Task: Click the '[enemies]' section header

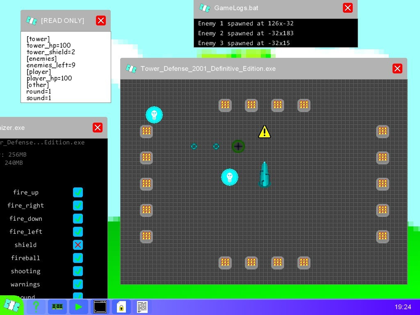Action: click(41, 59)
